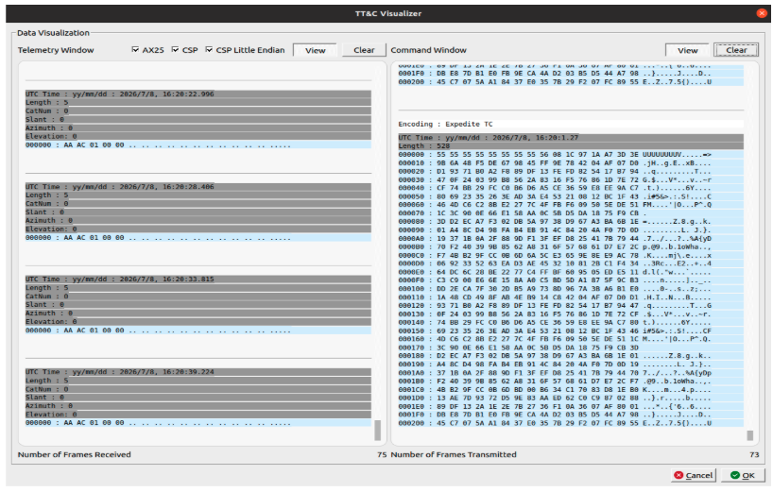Click Clear in Command Window
Image resolution: width=773 pixels, height=492 pixels.
click(736, 50)
